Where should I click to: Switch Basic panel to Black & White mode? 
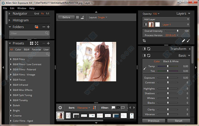tap(171, 61)
